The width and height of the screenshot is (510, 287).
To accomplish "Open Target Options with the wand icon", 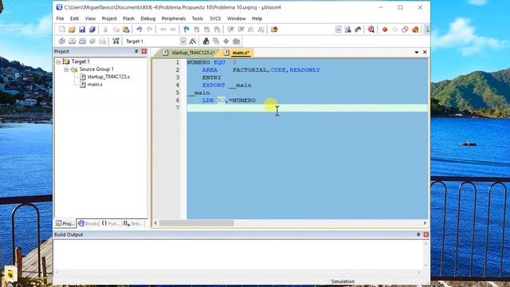I will 193,41.
